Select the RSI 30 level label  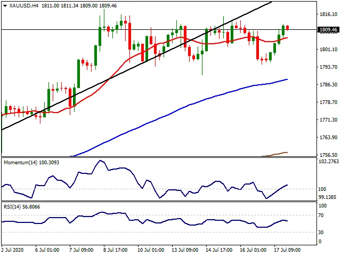(321, 233)
